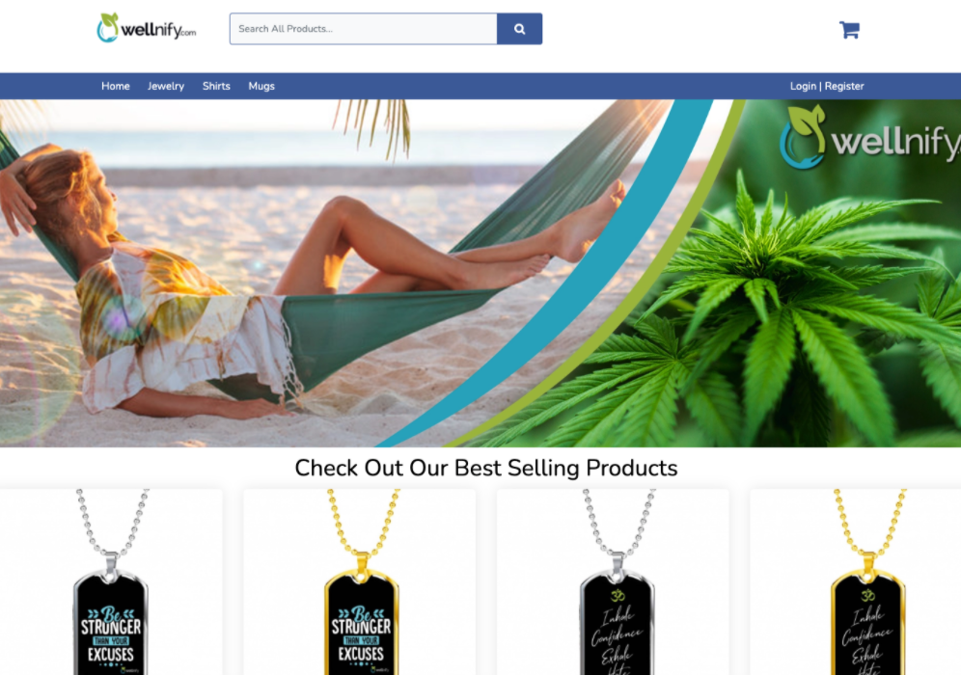Image resolution: width=961 pixels, height=675 pixels.
Task: Open the Shirts category
Action: click(x=216, y=87)
